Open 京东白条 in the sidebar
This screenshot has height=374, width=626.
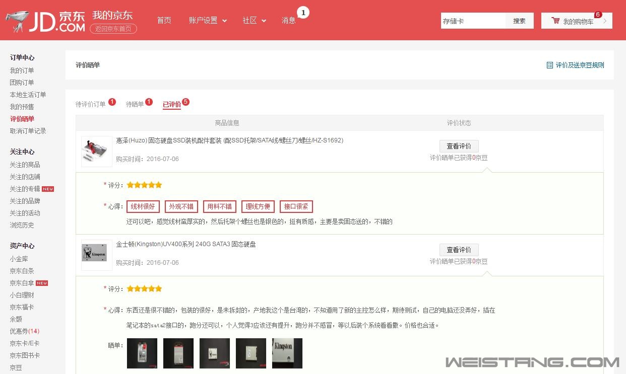pos(22,271)
